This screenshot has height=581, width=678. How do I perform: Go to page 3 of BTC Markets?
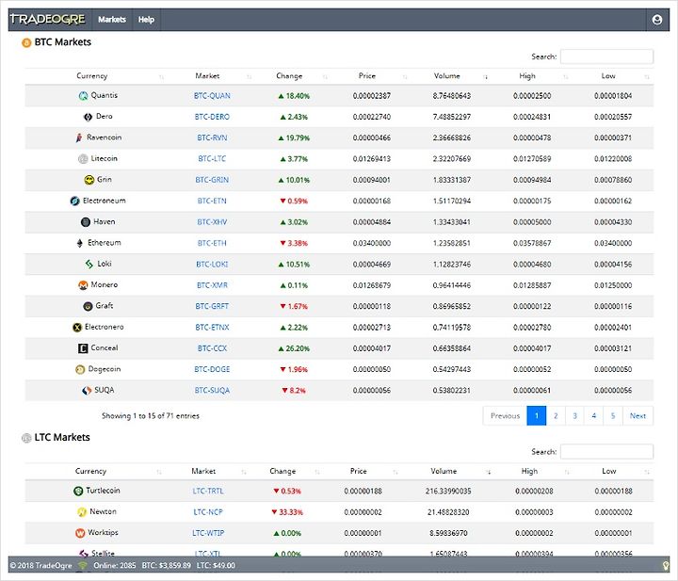click(x=574, y=416)
